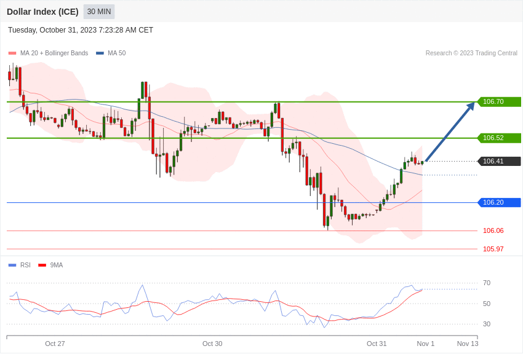Click the blue MA 50 legend swatch
Image resolution: width=523 pixels, height=354 pixels.
click(x=100, y=53)
